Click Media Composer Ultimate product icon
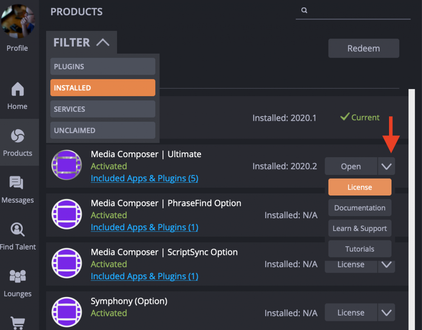The image size is (422, 330). [x=67, y=165]
